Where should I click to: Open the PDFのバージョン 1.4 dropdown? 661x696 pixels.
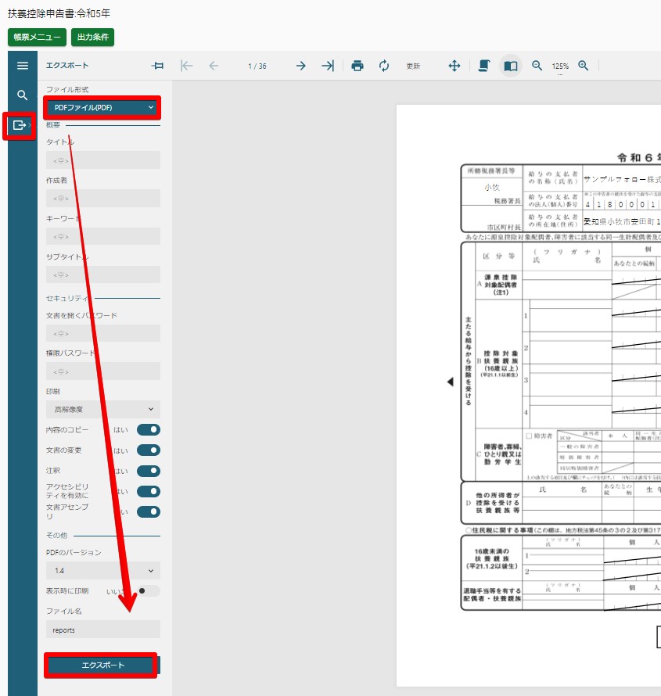pyautogui.click(x=103, y=570)
